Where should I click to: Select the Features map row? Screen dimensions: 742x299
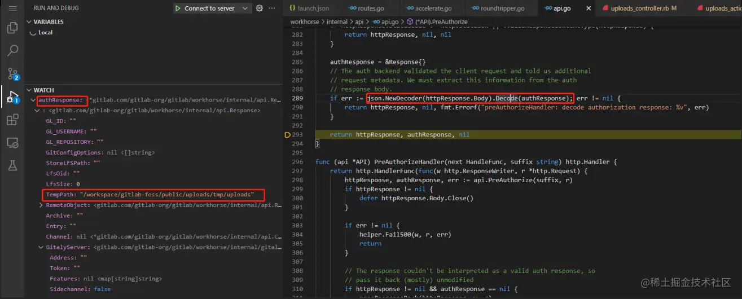tap(153, 279)
